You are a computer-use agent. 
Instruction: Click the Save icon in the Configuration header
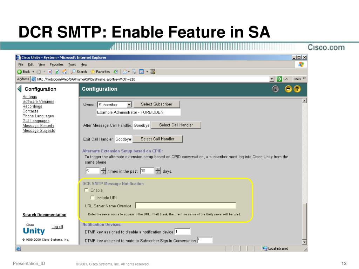(x=276, y=89)
